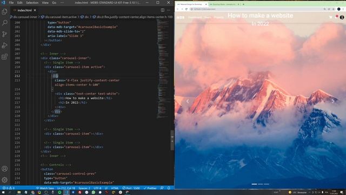Open the Edit menu
346x195 pixels.
19,3
